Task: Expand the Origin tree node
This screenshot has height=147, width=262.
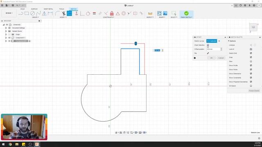Action: click(6, 34)
